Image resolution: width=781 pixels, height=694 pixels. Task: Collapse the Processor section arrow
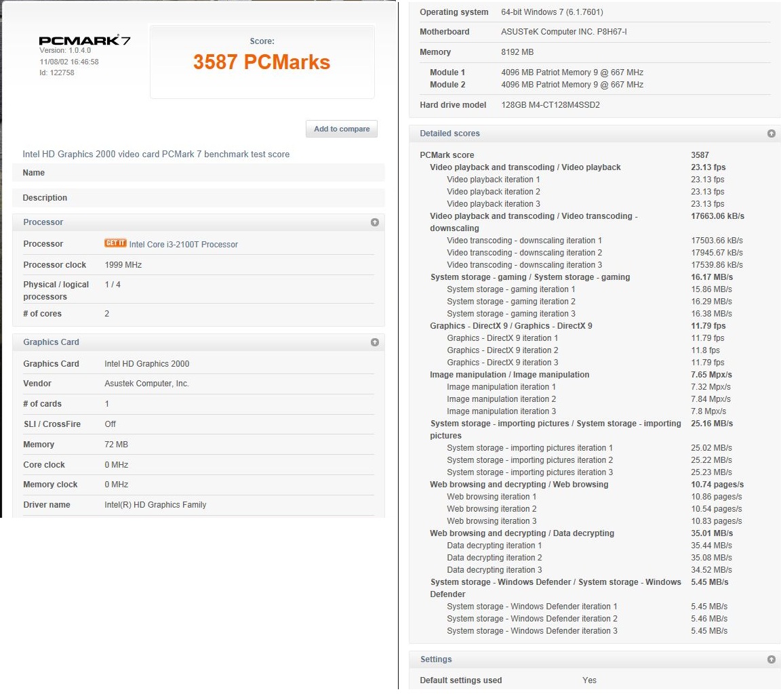pyautogui.click(x=374, y=222)
